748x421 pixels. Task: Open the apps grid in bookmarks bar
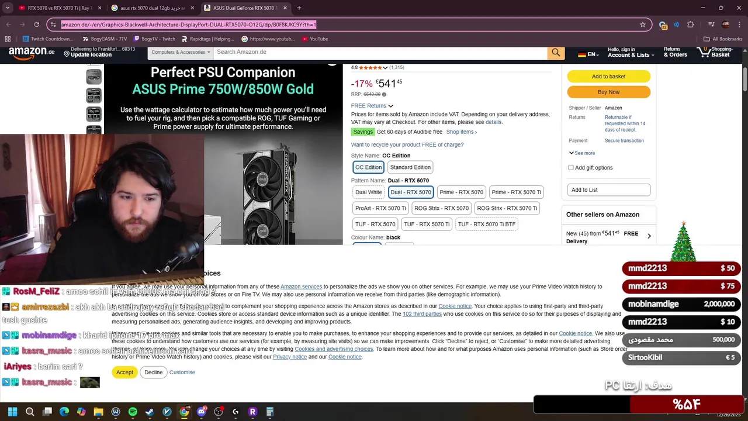(x=8, y=39)
